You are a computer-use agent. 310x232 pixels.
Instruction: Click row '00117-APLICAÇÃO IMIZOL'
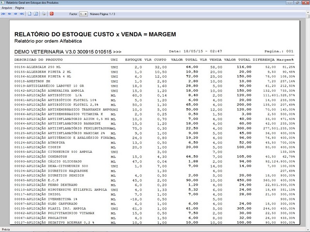154,194
